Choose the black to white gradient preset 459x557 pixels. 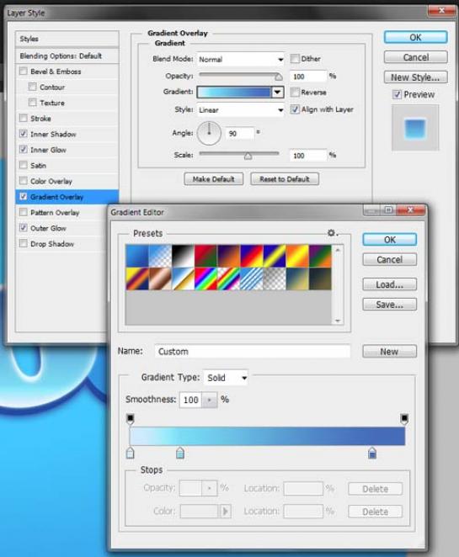pyautogui.click(x=183, y=256)
